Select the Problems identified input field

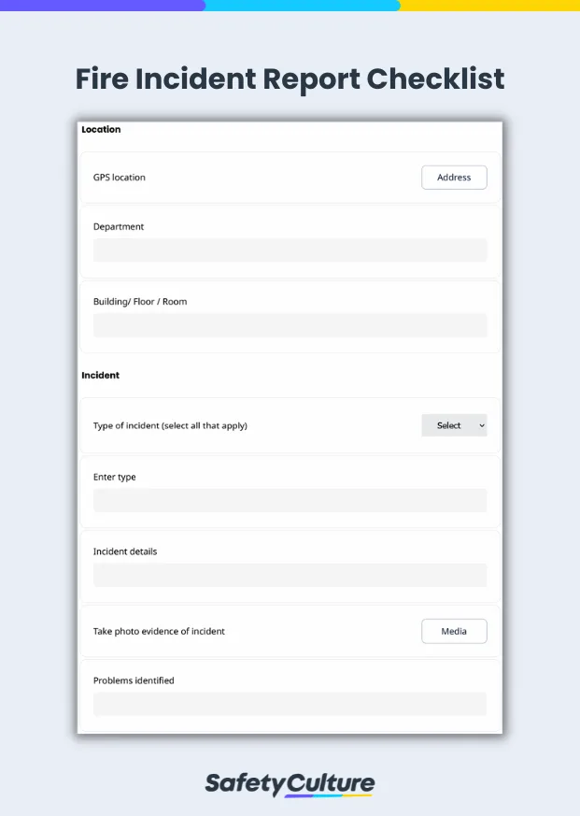[x=290, y=704]
